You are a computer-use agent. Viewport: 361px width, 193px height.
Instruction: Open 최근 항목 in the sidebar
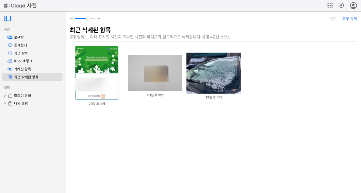(x=32, y=53)
